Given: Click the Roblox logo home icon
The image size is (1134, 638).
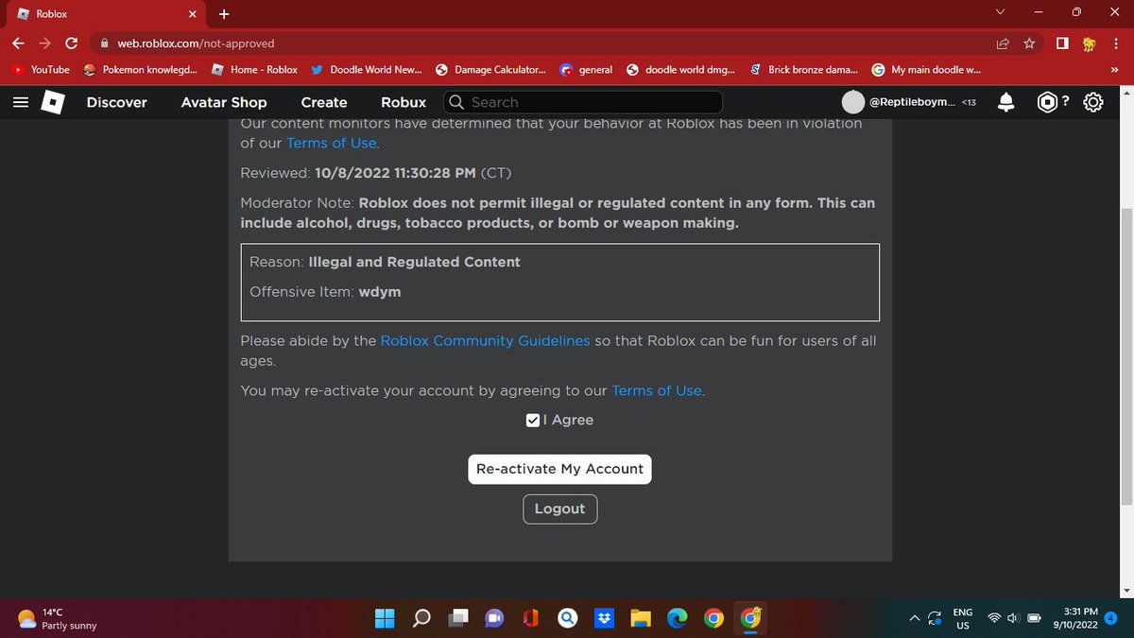Looking at the screenshot, I should (53, 102).
